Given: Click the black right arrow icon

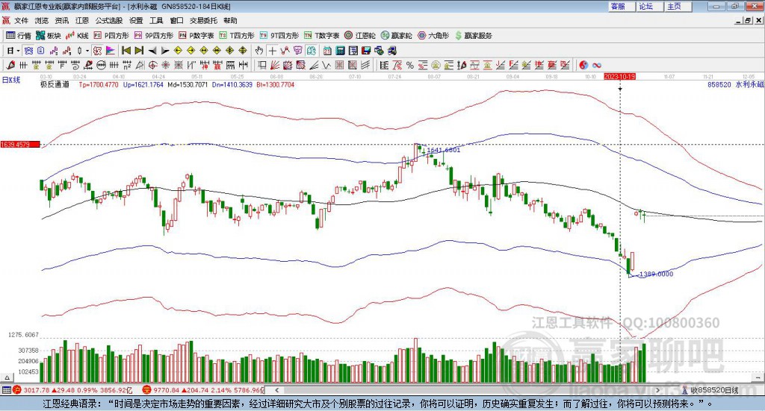Looking at the screenshot, I should click(165, 51).
